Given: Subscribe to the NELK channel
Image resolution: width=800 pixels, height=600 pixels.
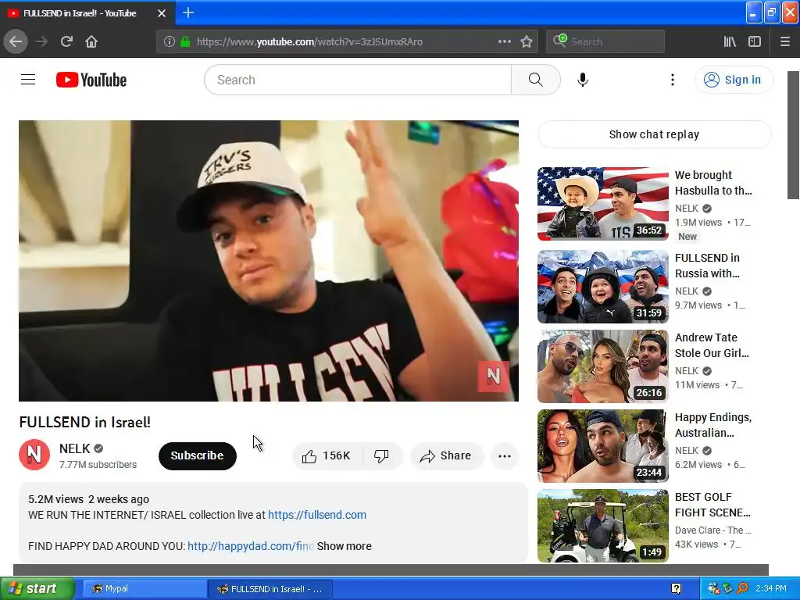Looking at the screenshot, I should click(x=198, y=455).
